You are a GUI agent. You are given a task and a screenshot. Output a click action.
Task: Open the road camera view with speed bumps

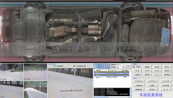(x=70, y=83)
